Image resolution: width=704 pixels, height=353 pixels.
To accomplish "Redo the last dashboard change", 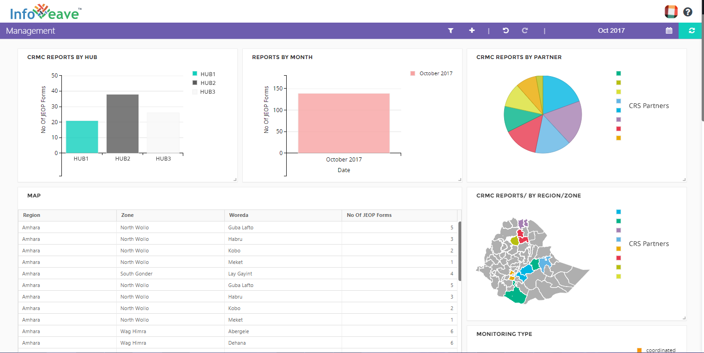I will click(x=525, y=30).
